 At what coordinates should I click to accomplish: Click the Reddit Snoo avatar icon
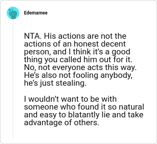coord(13,13)
